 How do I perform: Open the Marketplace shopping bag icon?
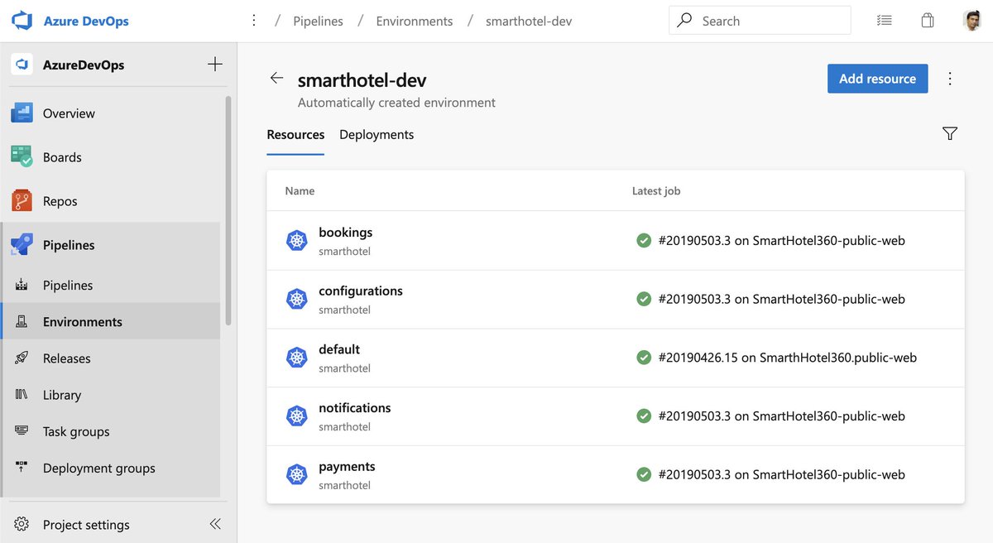click(928, 20)
